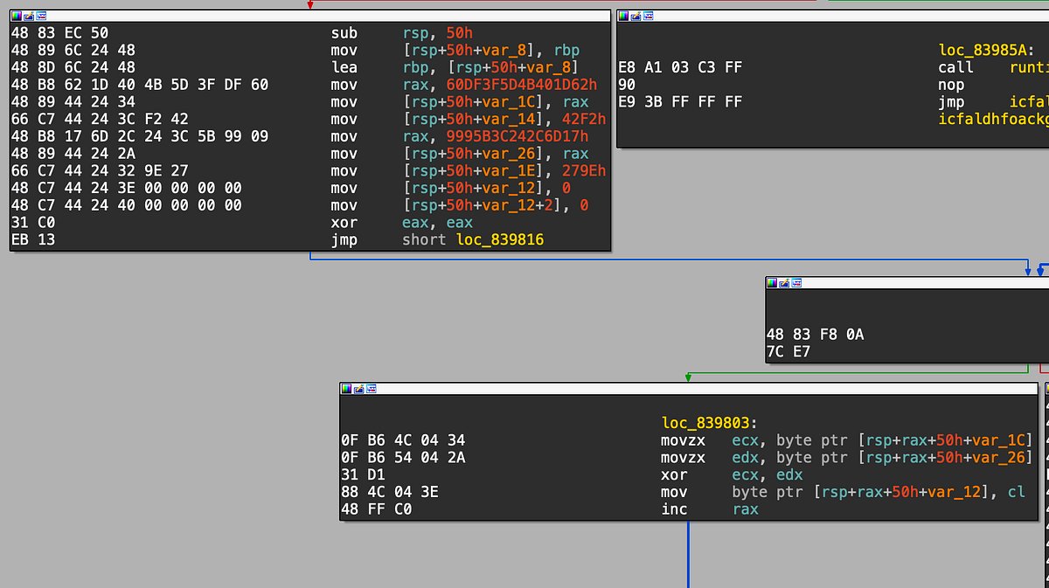Click the pencil icon on the '48 83 F8 0A' node

784,283
